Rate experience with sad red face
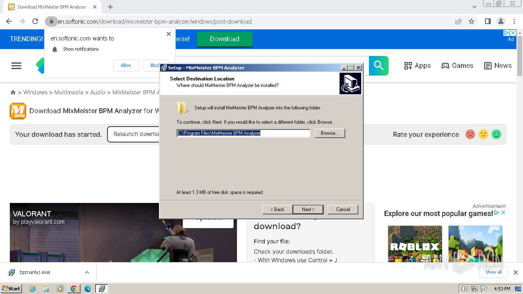The width and height of the screenshot is (523, 294). [x=470, y=134]
